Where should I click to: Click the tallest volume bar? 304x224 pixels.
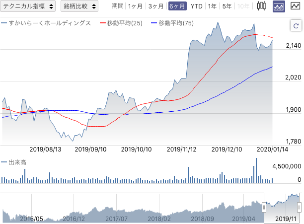[256, 171]
